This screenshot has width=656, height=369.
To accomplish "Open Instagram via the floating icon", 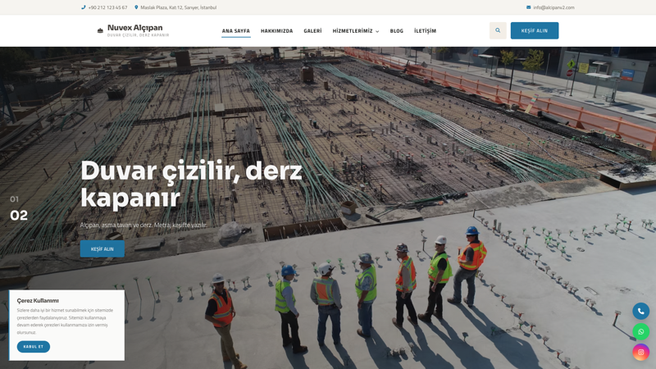I will pyautogui.click(x=640, y=353).
